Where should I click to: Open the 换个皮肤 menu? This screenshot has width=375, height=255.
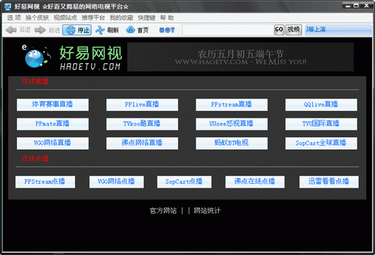coord(37,18)
